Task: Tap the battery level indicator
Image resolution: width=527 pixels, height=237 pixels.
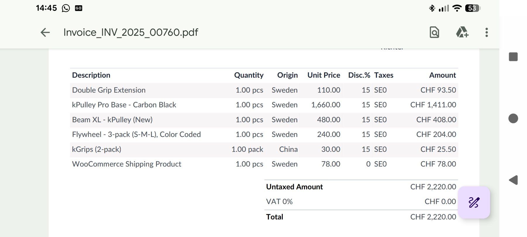Action: [473, 8]
